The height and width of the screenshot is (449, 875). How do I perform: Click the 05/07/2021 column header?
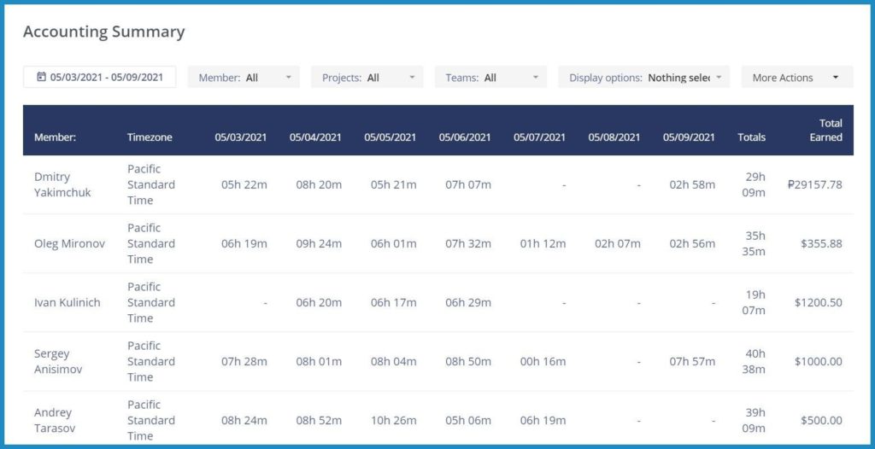click(x=540, y=137)
